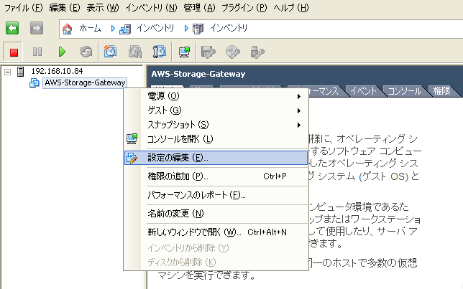Collapse the 192.168.10.84 host tree node
463x289 pixels.
click(8, 72)
